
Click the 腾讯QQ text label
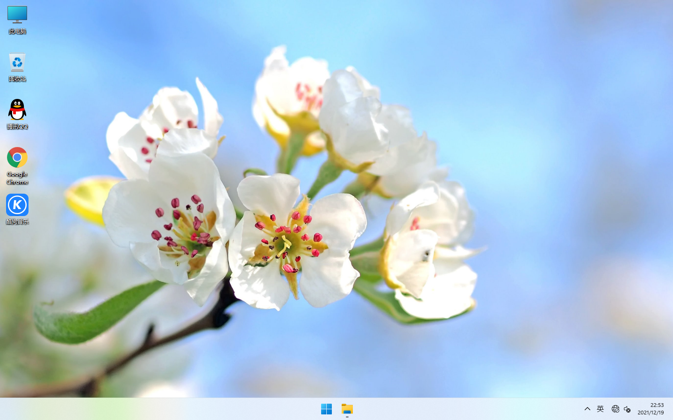tap(17, 126)
